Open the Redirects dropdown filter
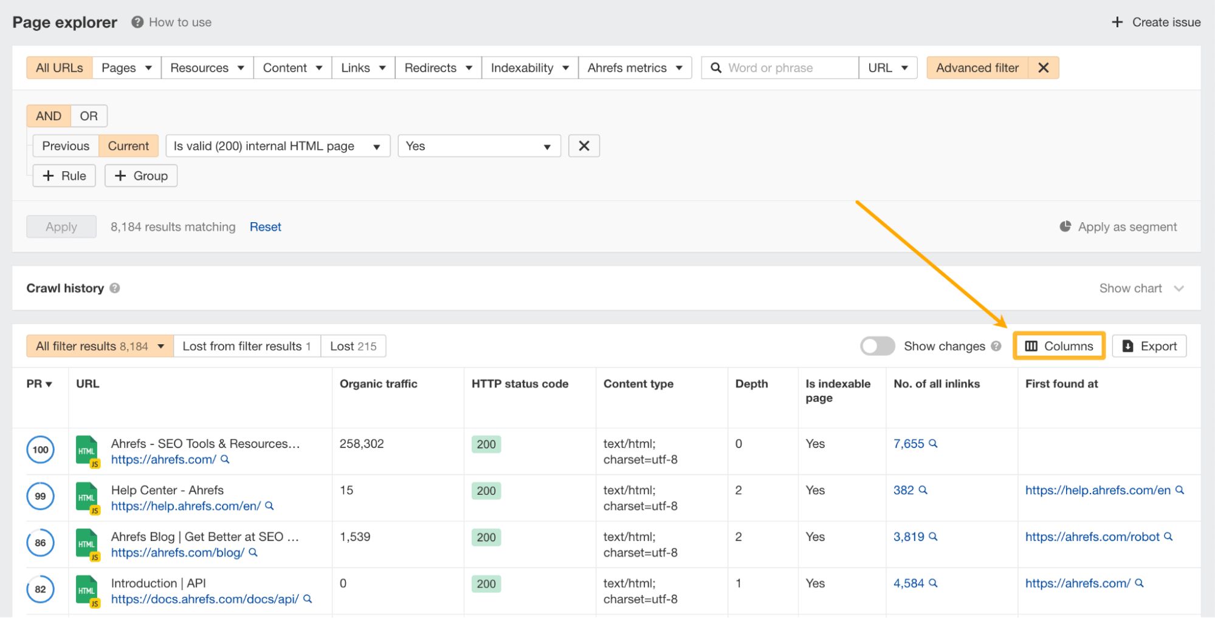 [x=438, y=68]
